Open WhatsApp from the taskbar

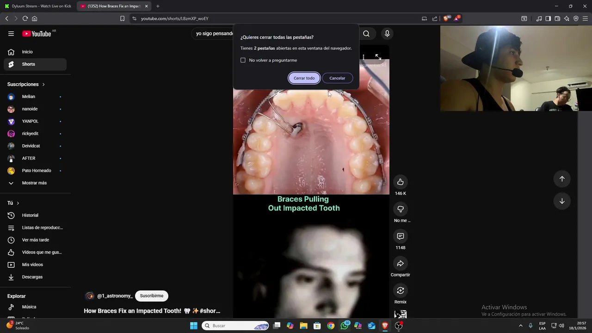click(x=345, y=326)
